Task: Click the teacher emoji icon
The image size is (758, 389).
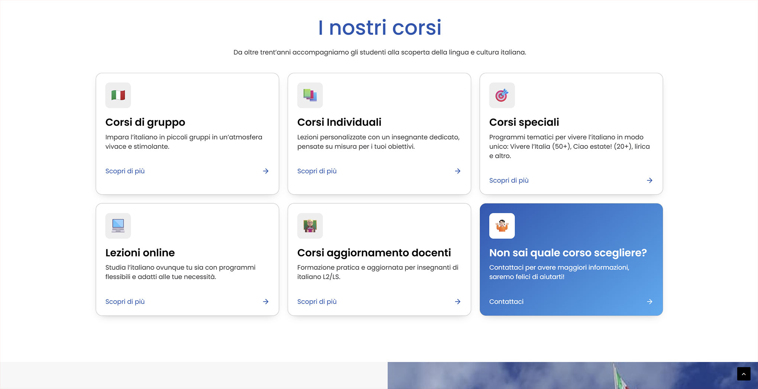Action: pyautogui.click(x=310, y=226)
